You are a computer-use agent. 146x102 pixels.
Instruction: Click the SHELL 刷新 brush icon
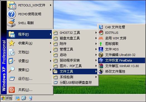[11, 23]
